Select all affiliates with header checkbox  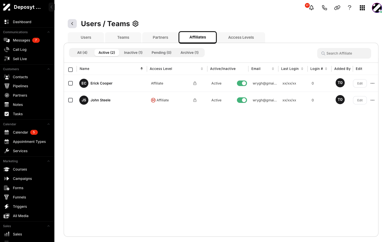click(x=70, y=70)
